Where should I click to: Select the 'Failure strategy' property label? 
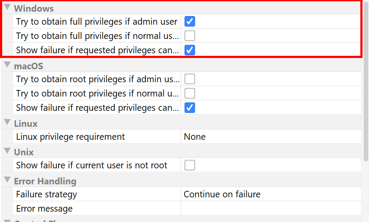tap(46, 194)
